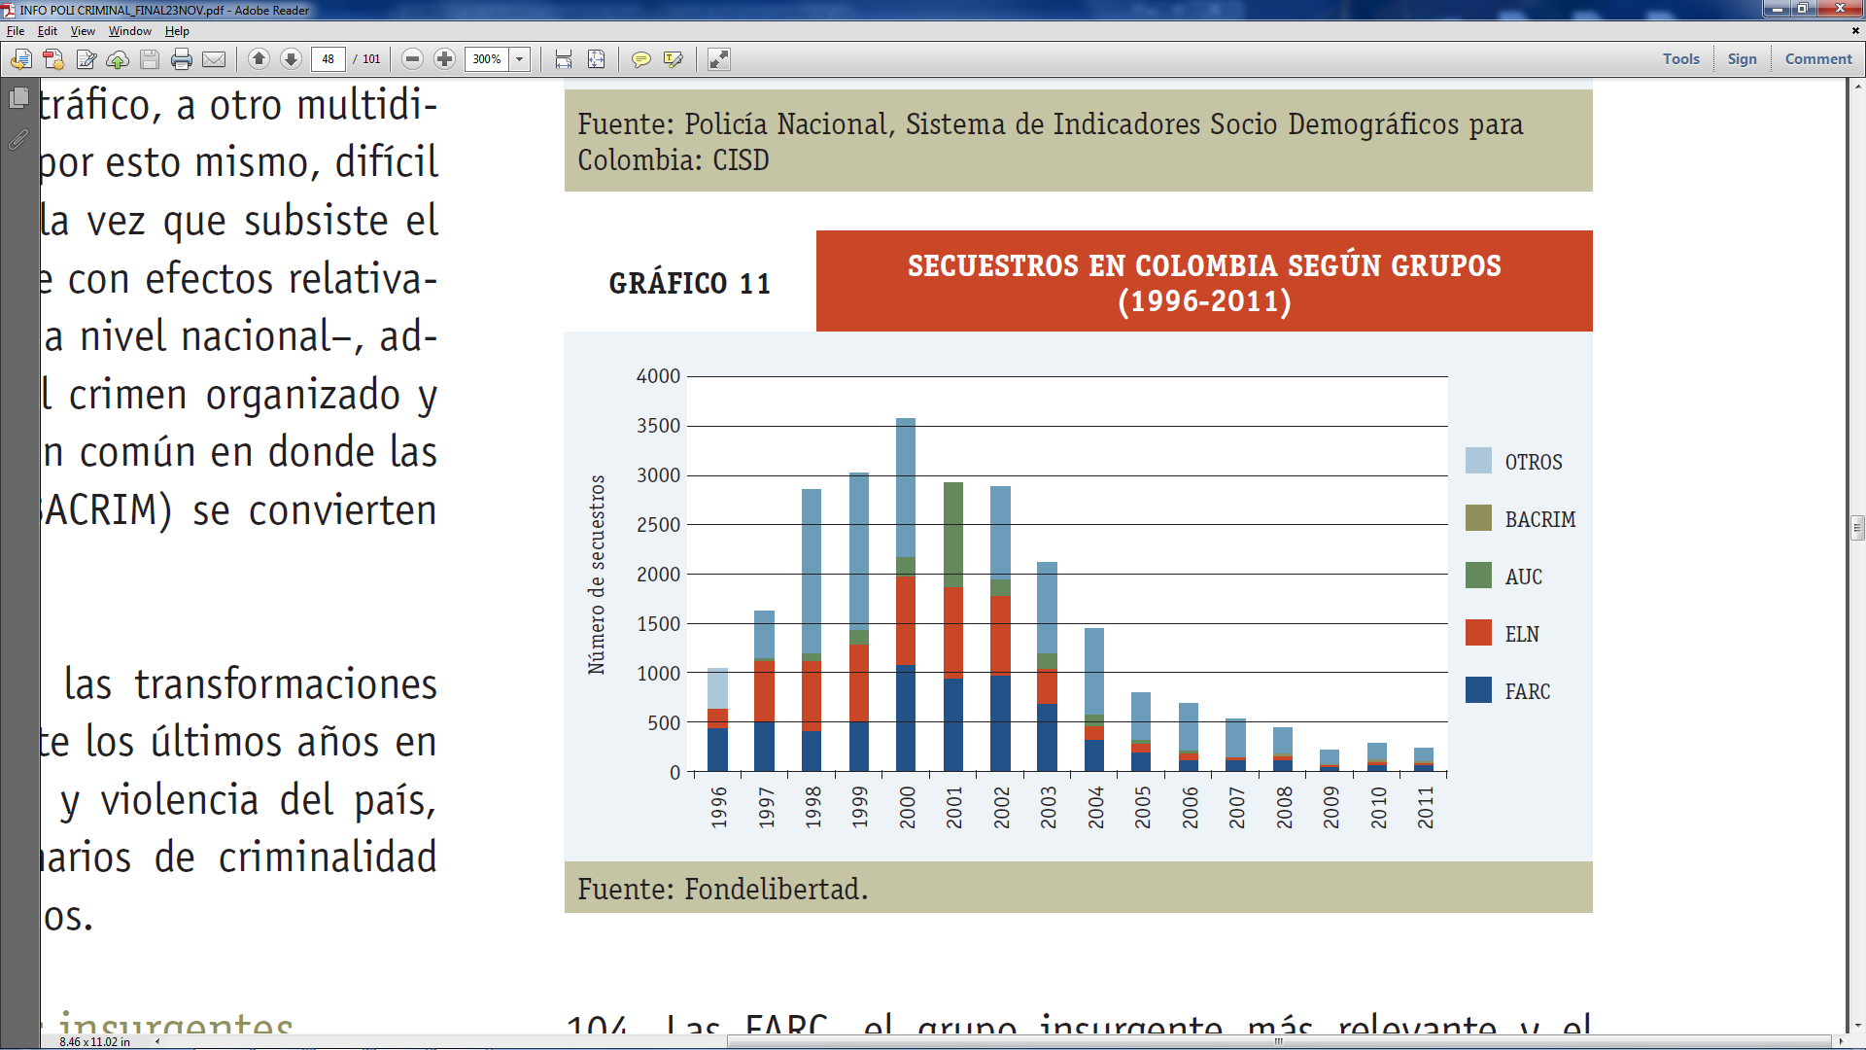Viewport: 1866px width, 1050px height.
Task: Click the page number field showing 48
Action: tap(328, 59)
